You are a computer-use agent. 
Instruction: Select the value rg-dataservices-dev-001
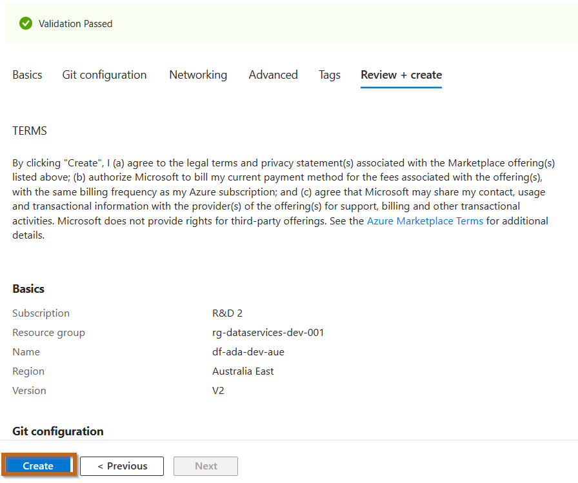pos(268,333)
